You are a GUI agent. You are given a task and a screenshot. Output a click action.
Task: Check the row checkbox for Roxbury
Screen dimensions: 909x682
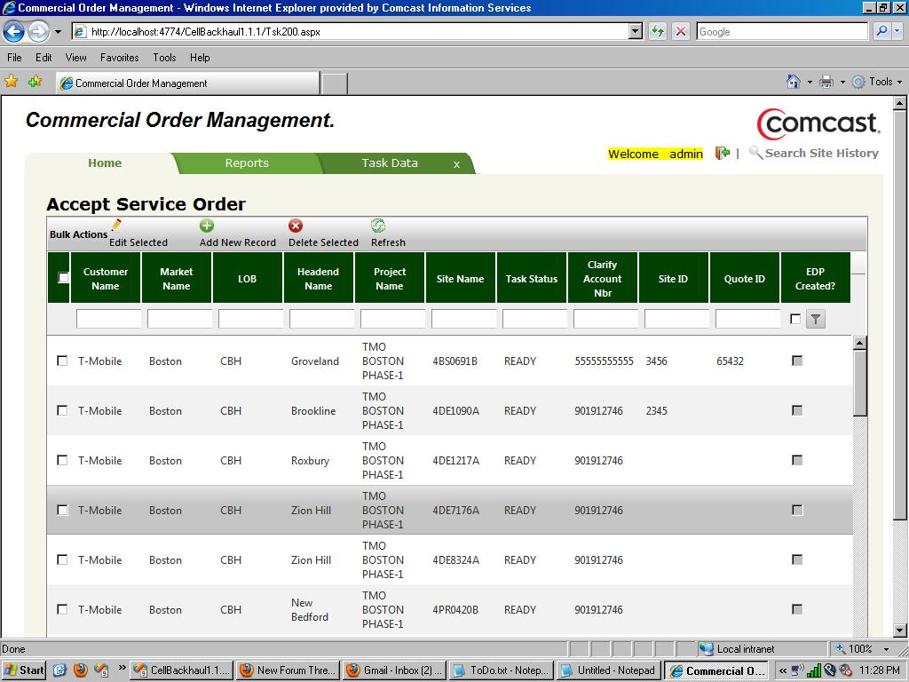click(62, 461)
